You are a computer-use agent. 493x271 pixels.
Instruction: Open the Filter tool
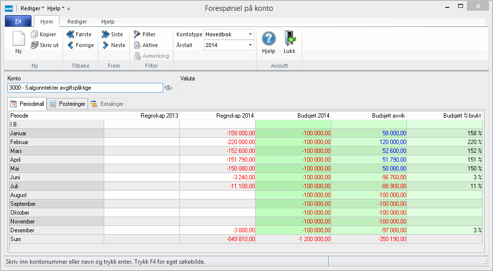(137, 35)
